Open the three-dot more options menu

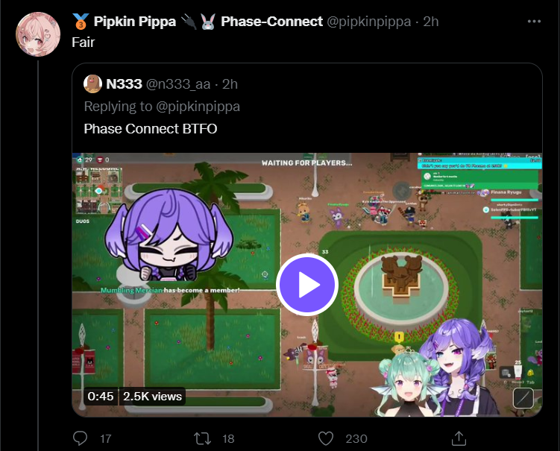(x=534, y=22)
